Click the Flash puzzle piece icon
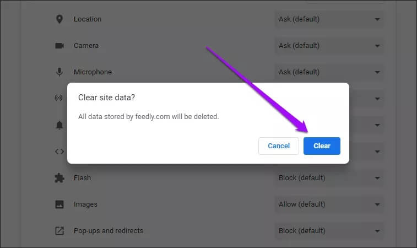This screenshot has width=417, height=248. (59, 178)
